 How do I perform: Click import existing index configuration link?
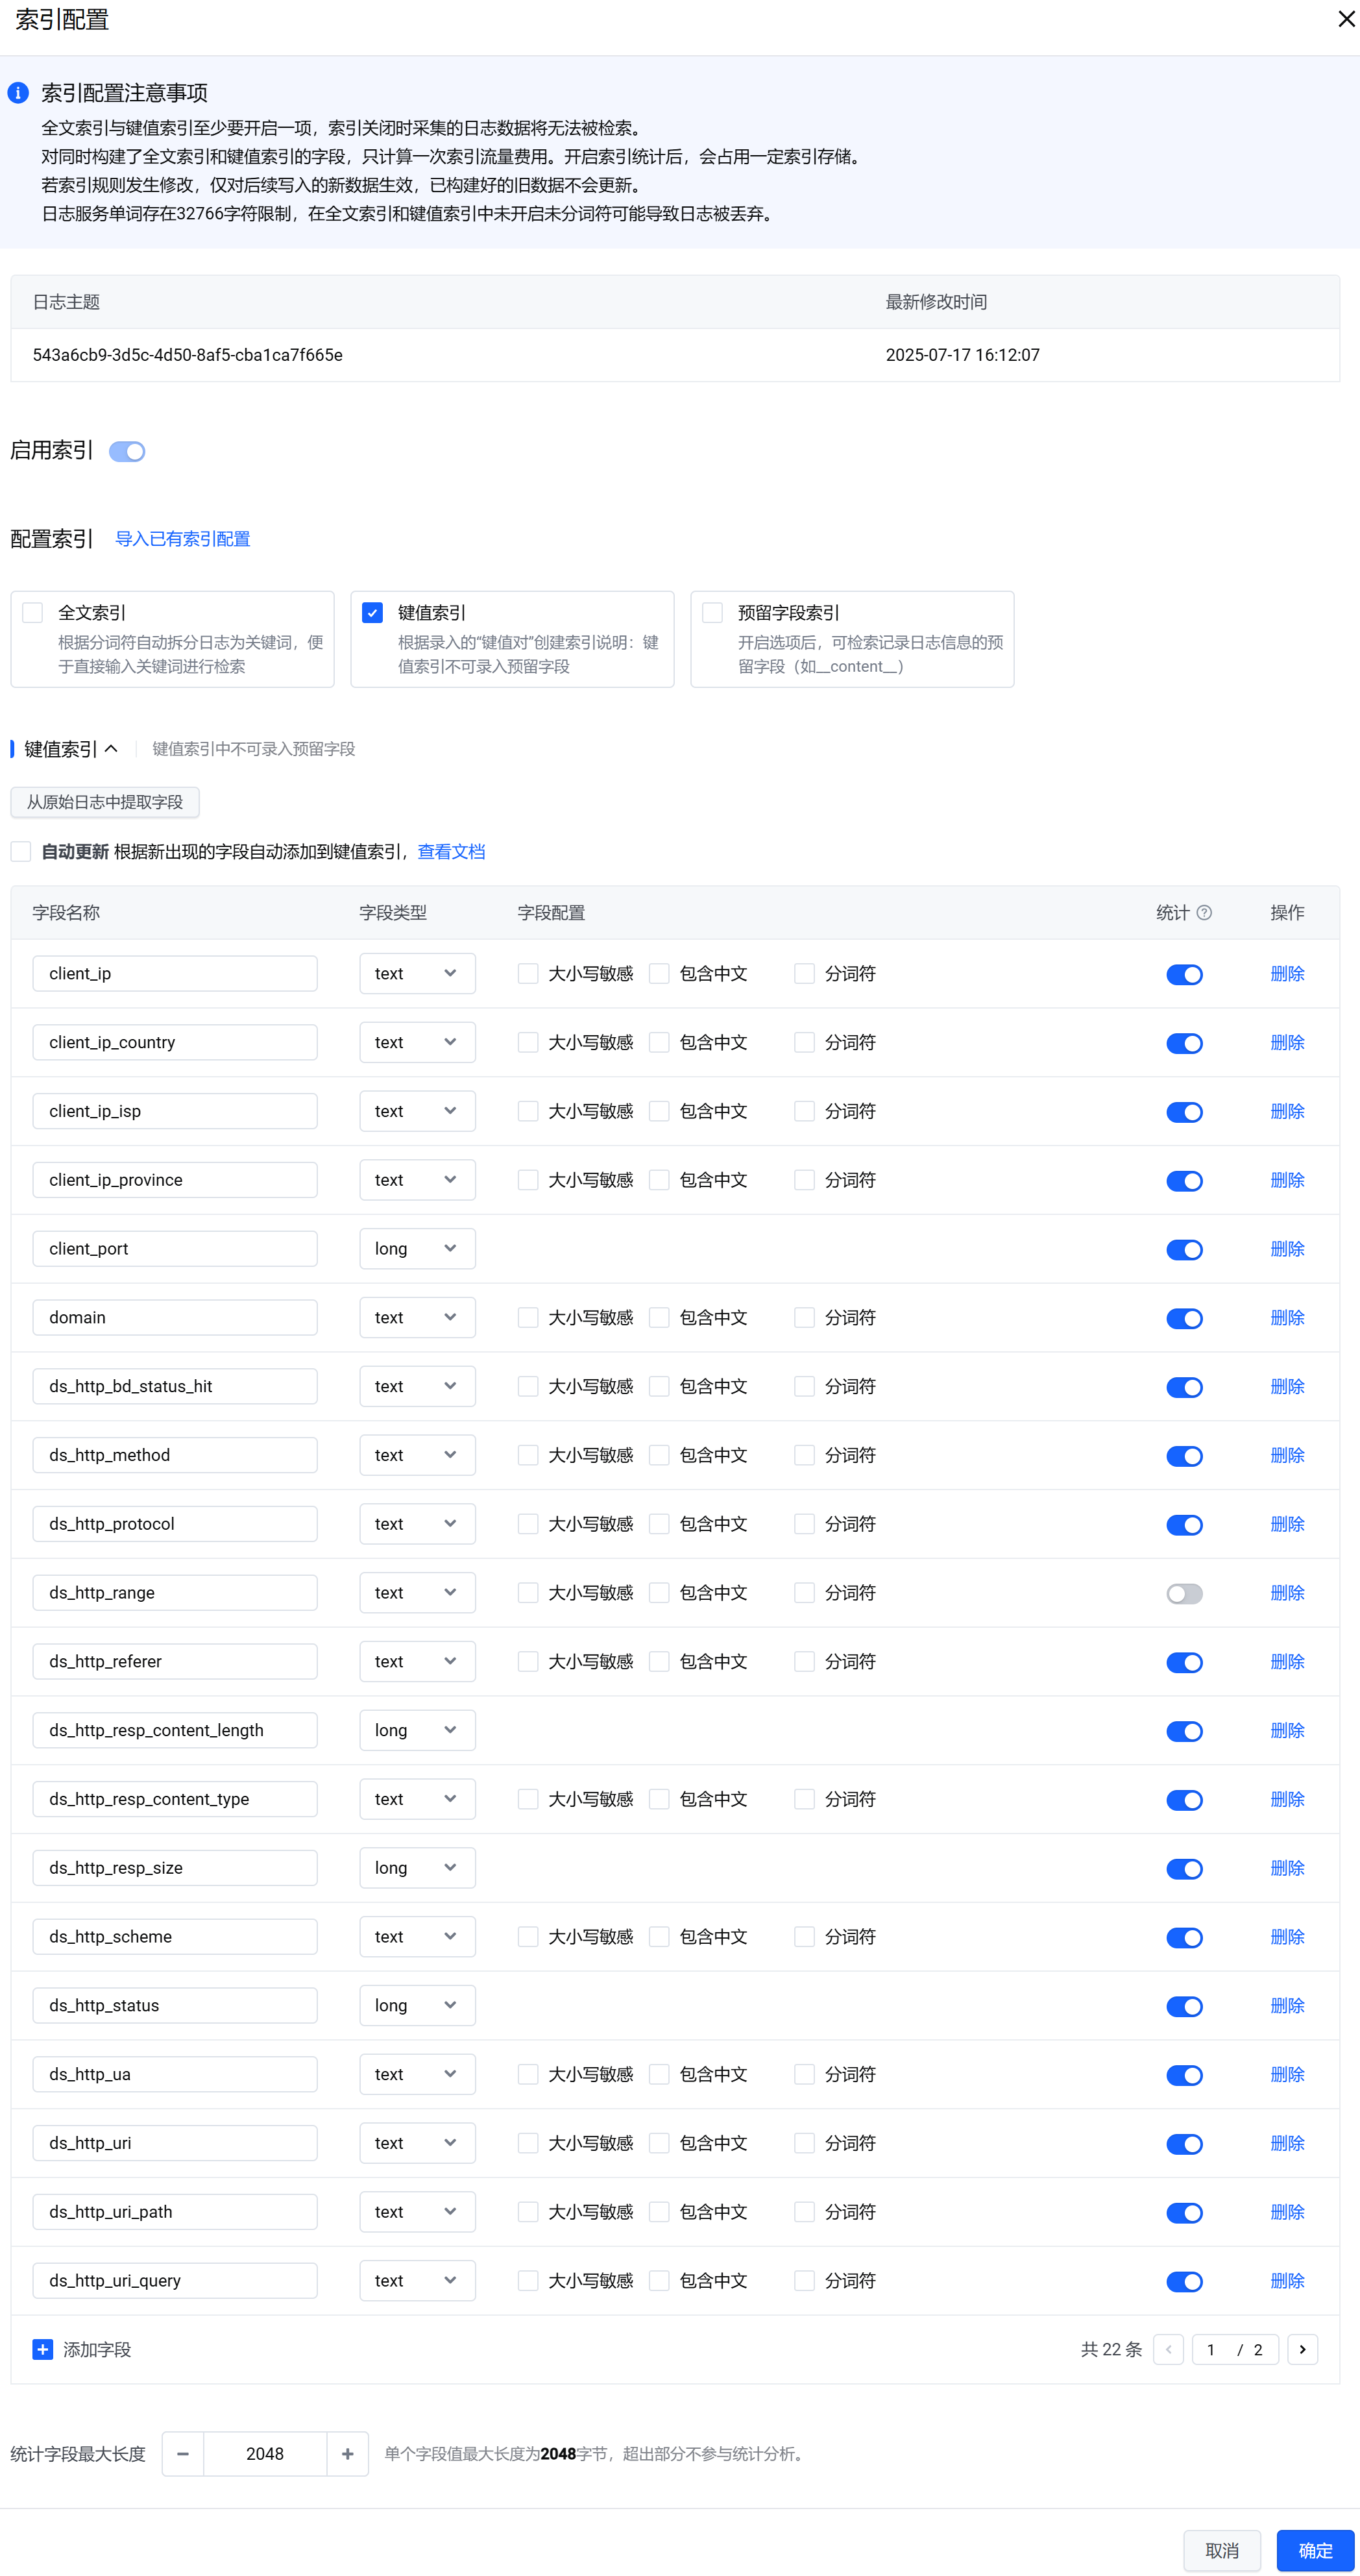pos(182,539)
